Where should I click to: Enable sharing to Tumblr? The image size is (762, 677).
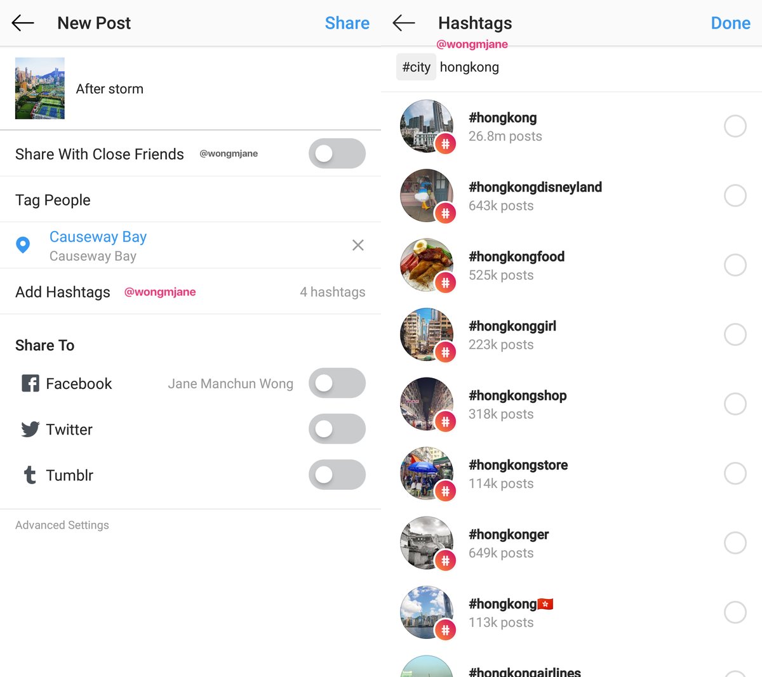click(337, 475)
